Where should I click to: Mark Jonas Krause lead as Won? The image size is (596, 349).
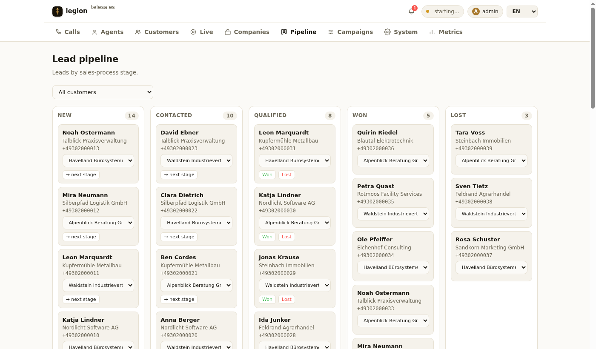[267, 299]
